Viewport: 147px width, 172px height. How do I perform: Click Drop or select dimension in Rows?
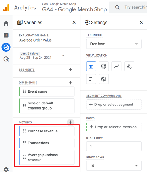coord(114,127)
